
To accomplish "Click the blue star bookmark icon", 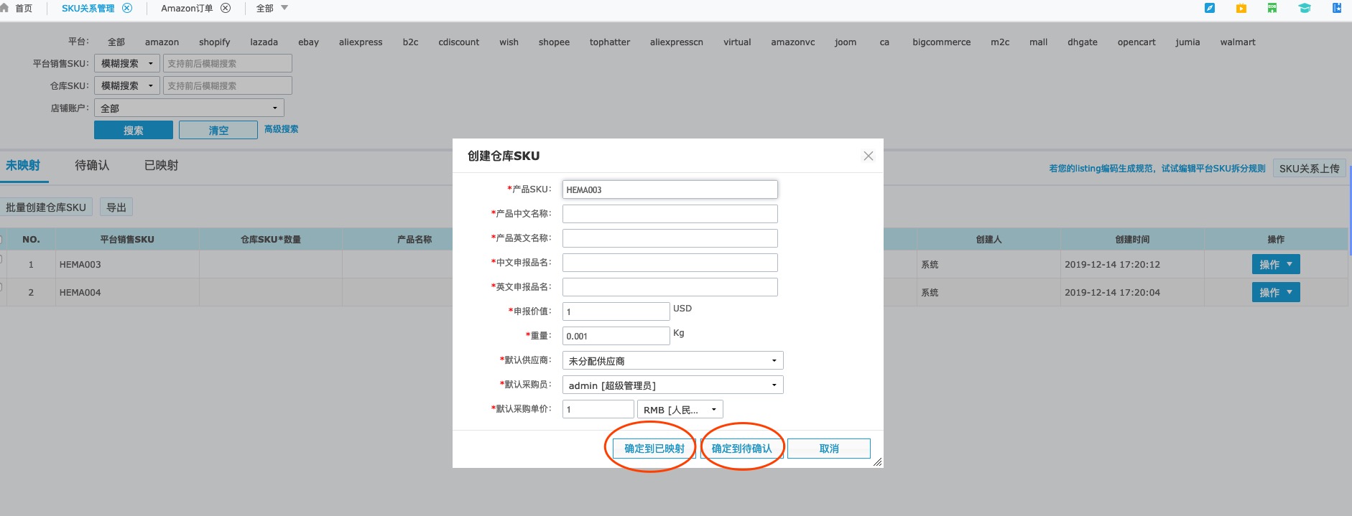I will 1337,8.
